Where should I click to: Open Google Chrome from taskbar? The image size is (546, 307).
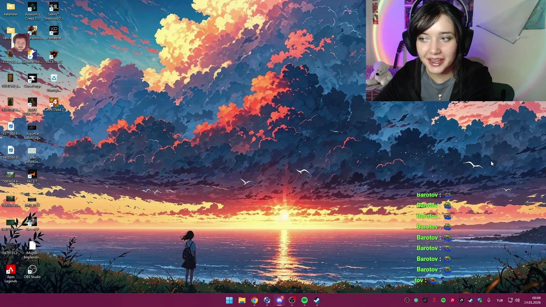pyautogui.click(x=254, y=300)
